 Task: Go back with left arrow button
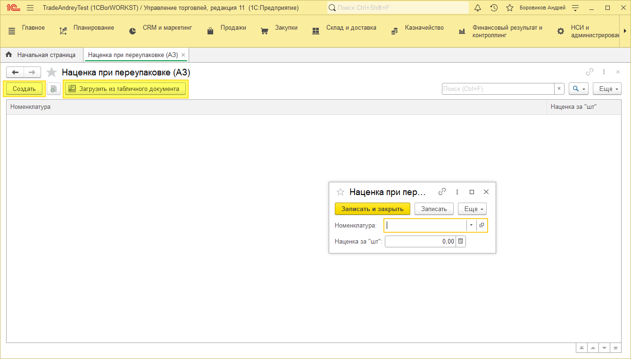tap(15, 73)
